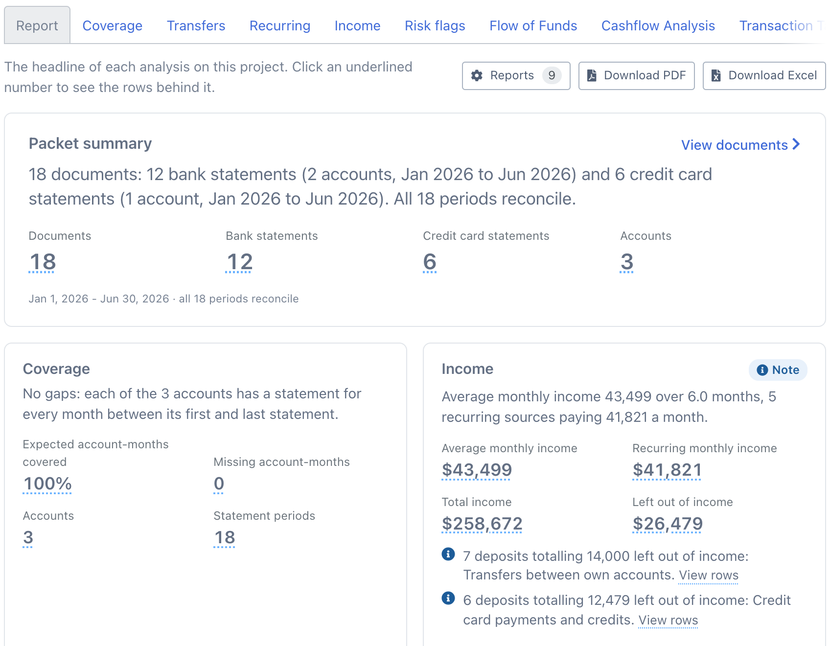Click Accounts count 3 in Packet summary
The image size is (830, 646).
627,262
